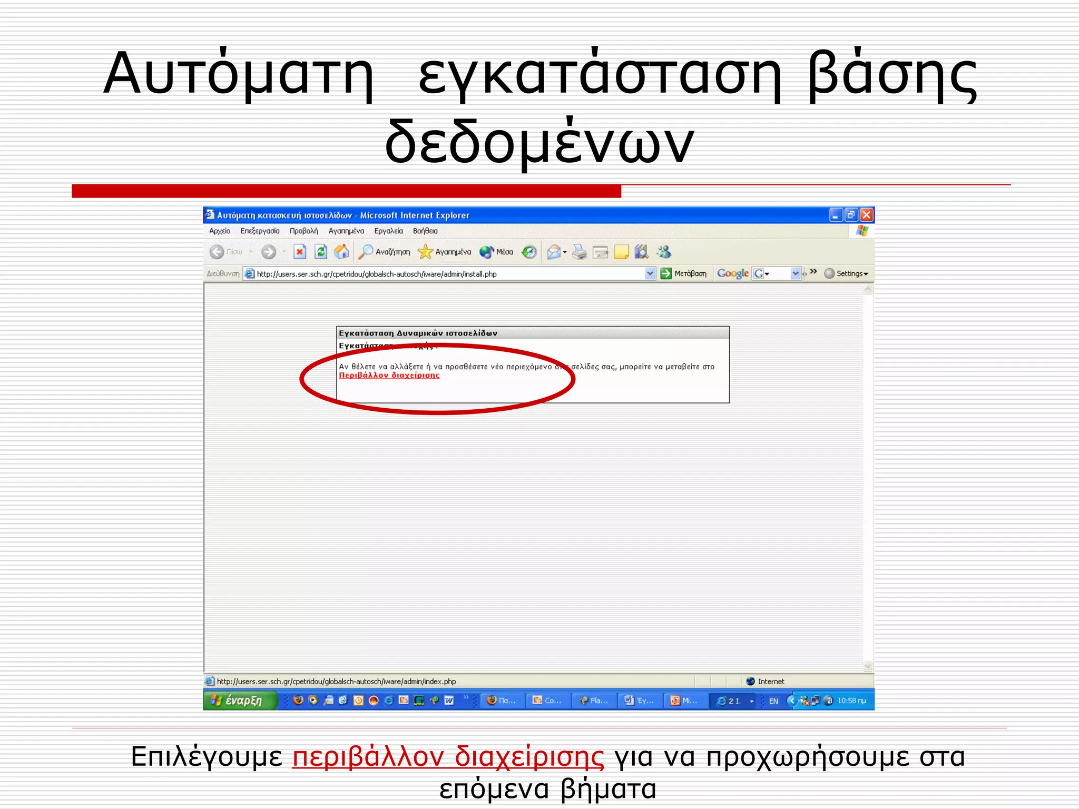The image size is (1079, 809).
Task: Click the Internet Explorer quick launch icon
Action: tap(389, 701)
